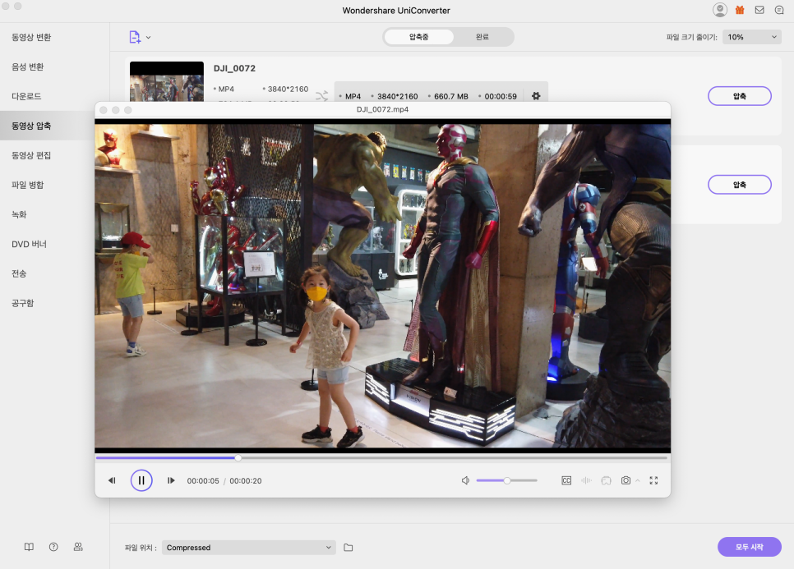Click the greyed-out icon next to the snapshot camera
The height and width of the screenshot is (569, 794).
pos(606,480)
